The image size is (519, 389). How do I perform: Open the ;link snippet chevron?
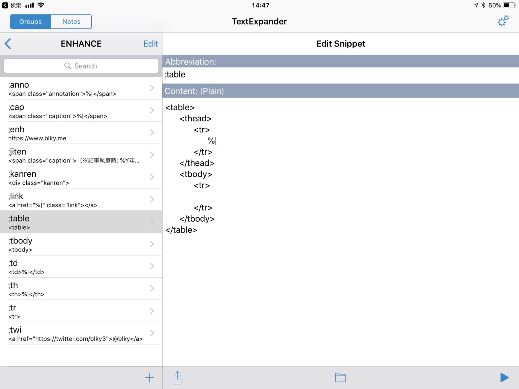(x=152, y=200)
